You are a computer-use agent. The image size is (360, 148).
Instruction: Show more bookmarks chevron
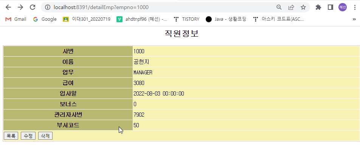point(354,19)
